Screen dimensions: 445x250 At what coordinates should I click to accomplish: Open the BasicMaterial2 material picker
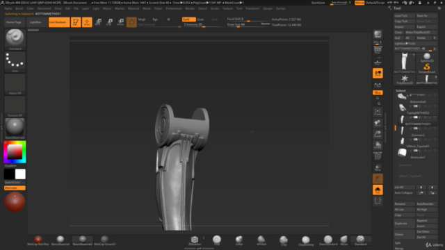tap(15, 128)
